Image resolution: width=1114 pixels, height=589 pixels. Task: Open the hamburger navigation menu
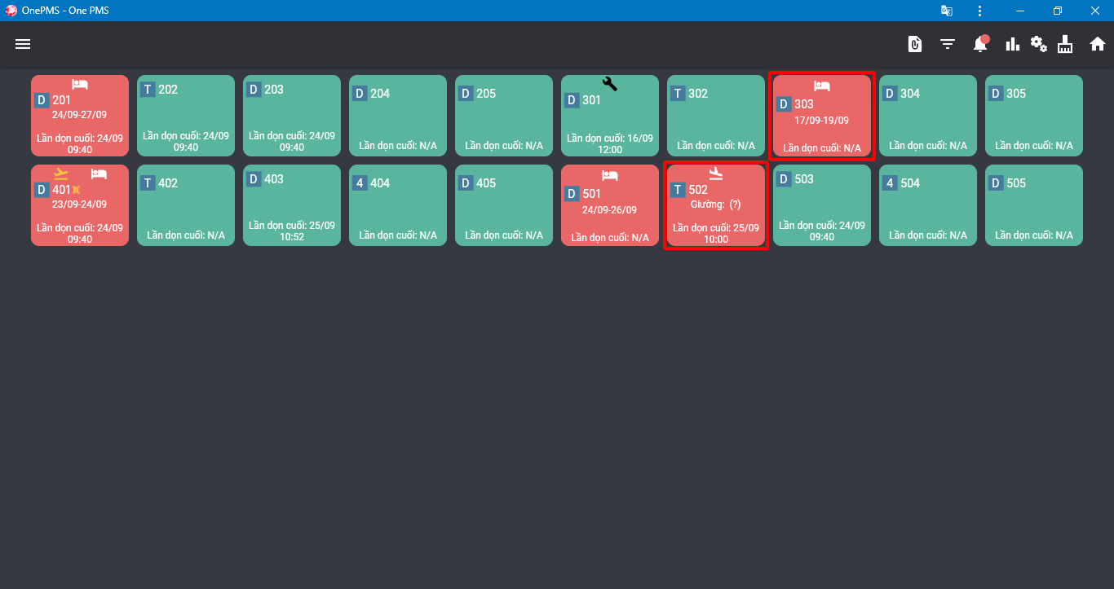23,44
